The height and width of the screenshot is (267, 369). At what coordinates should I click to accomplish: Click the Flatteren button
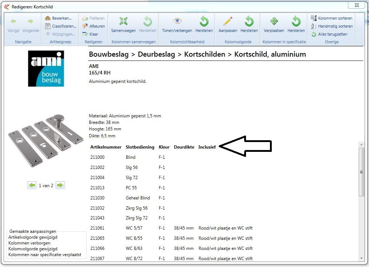tap(93, 18)
